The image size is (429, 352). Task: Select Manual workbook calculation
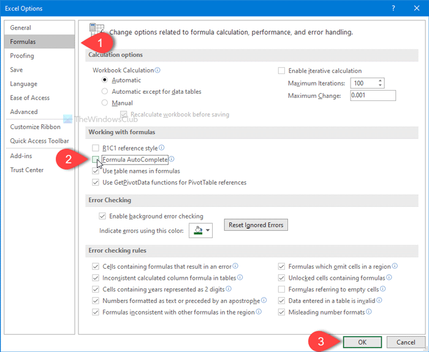105,103
